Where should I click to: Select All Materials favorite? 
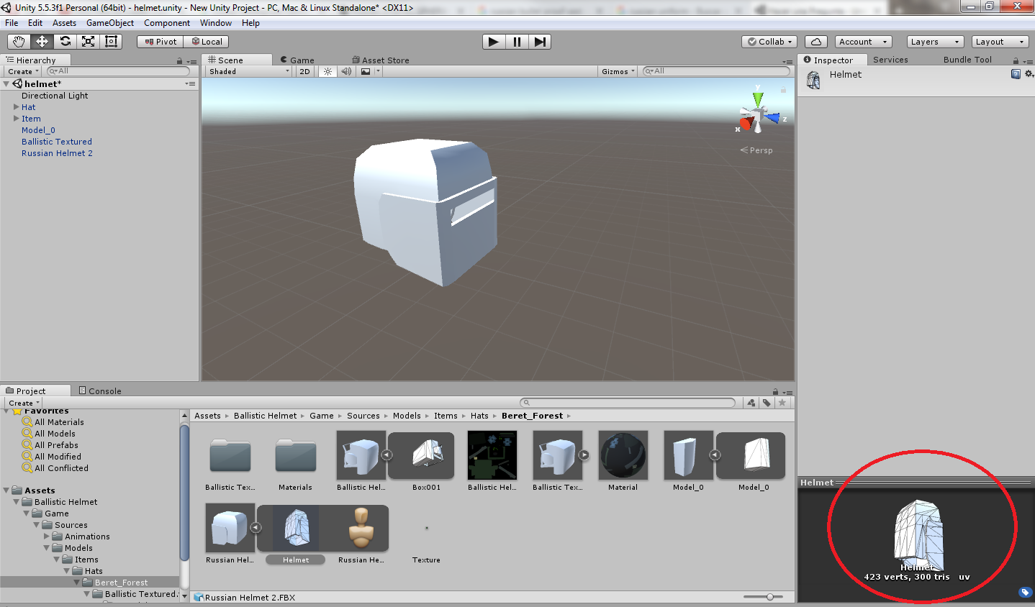click(x=59, y=422)
